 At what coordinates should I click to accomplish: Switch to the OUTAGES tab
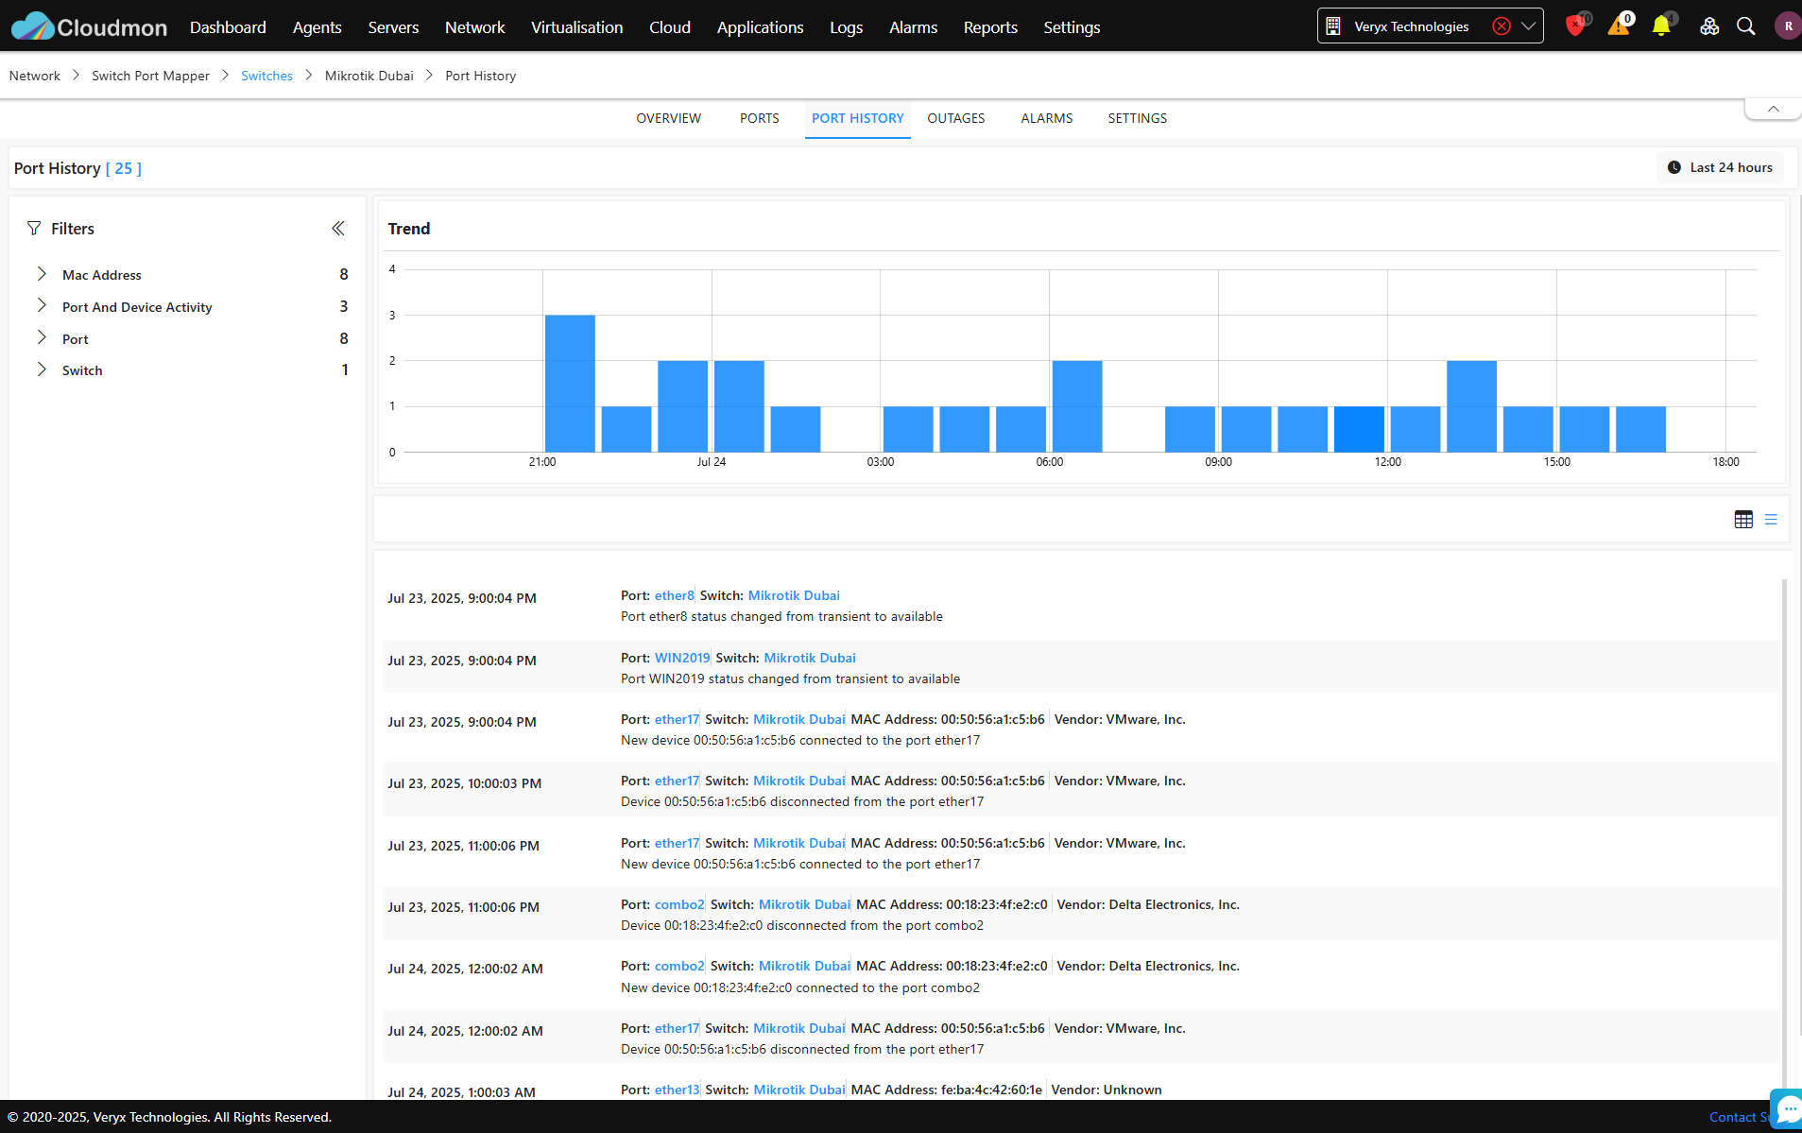(955, 118)
